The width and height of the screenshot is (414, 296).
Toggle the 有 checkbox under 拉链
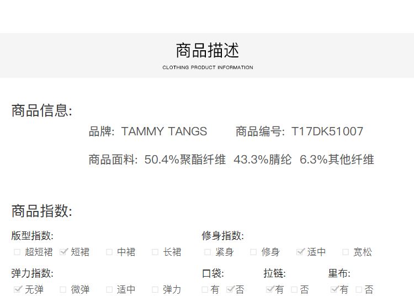click(269, 289)
